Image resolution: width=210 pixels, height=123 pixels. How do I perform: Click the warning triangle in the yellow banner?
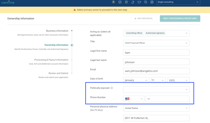(75, 10)
